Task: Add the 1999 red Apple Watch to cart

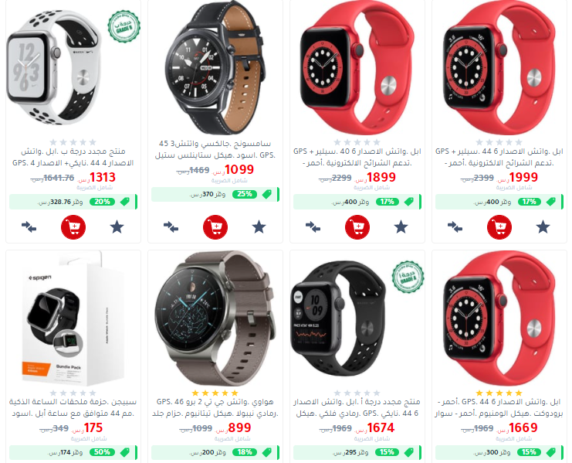Action: (499, 227)
